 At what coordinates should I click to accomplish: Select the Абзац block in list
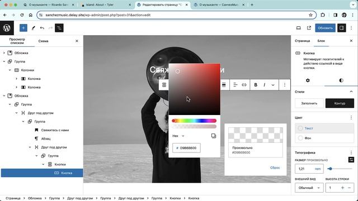click(x=46, y=138)
